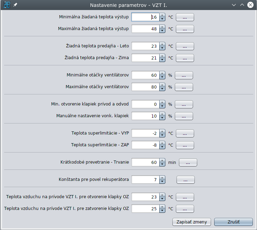The height and width of the screenshot is (230, 257).
Task: Decrease Maximálne otáčky ventilátorov value
Action: pyautogui.click(x=162, y=89)
